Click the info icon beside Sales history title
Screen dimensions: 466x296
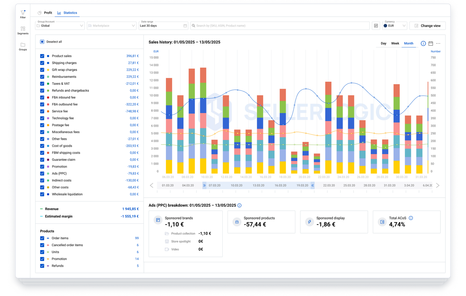[423, 43]
